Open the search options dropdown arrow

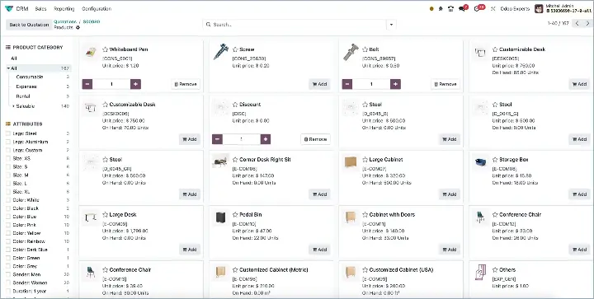tap(391, 25)
